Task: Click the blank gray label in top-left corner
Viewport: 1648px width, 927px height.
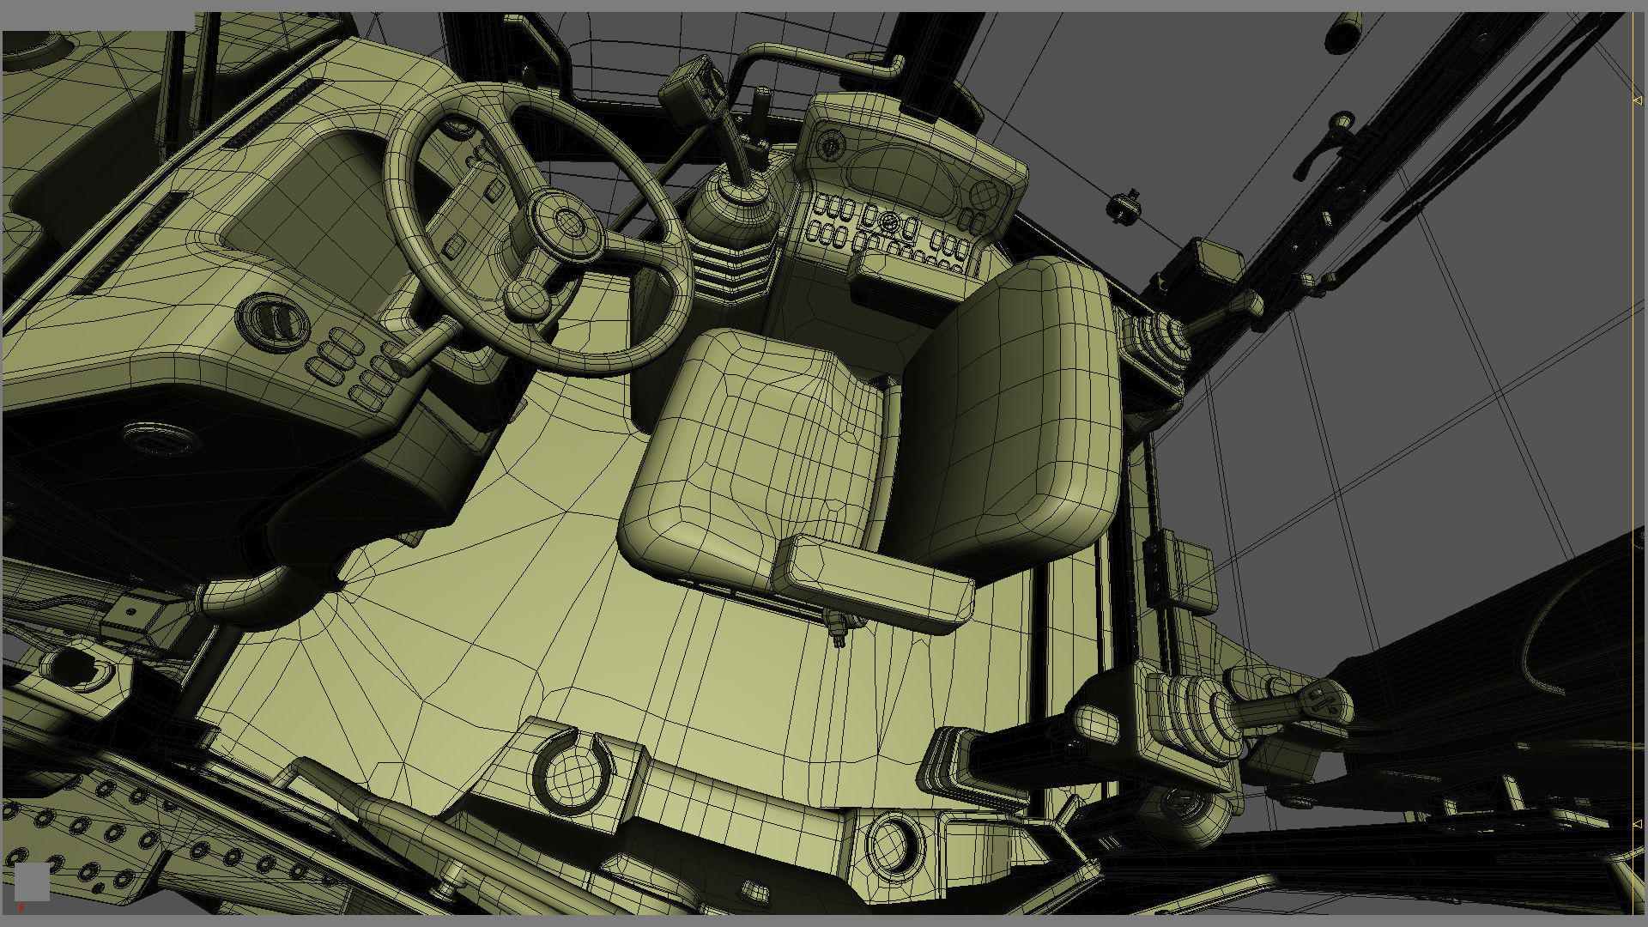Action: [x=97, y=21]
